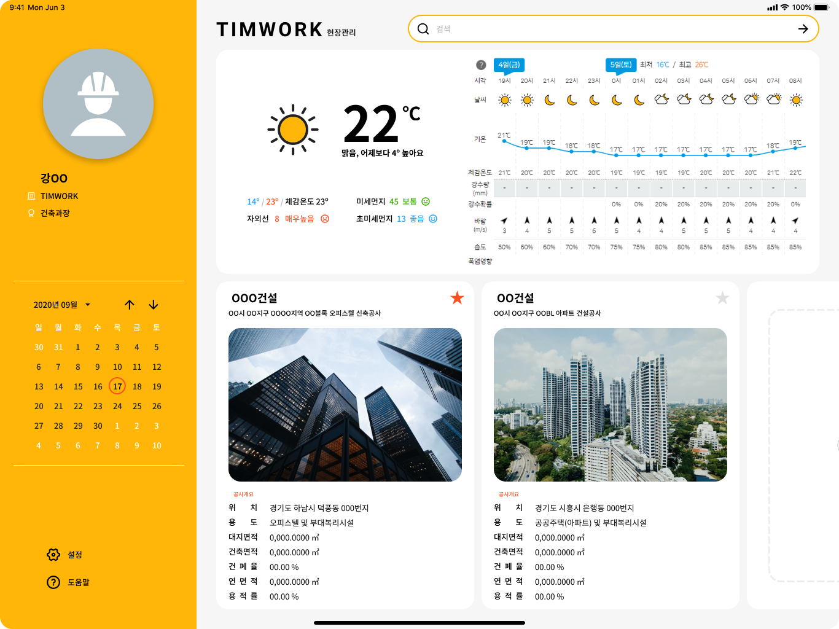Viewport: 839px width, 629px height.
Task: Click the user profile avatar
Action: (98, 104)
